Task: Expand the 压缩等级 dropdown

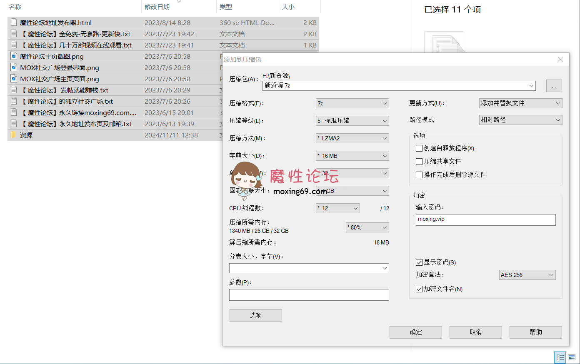Action: coord(352,120)
